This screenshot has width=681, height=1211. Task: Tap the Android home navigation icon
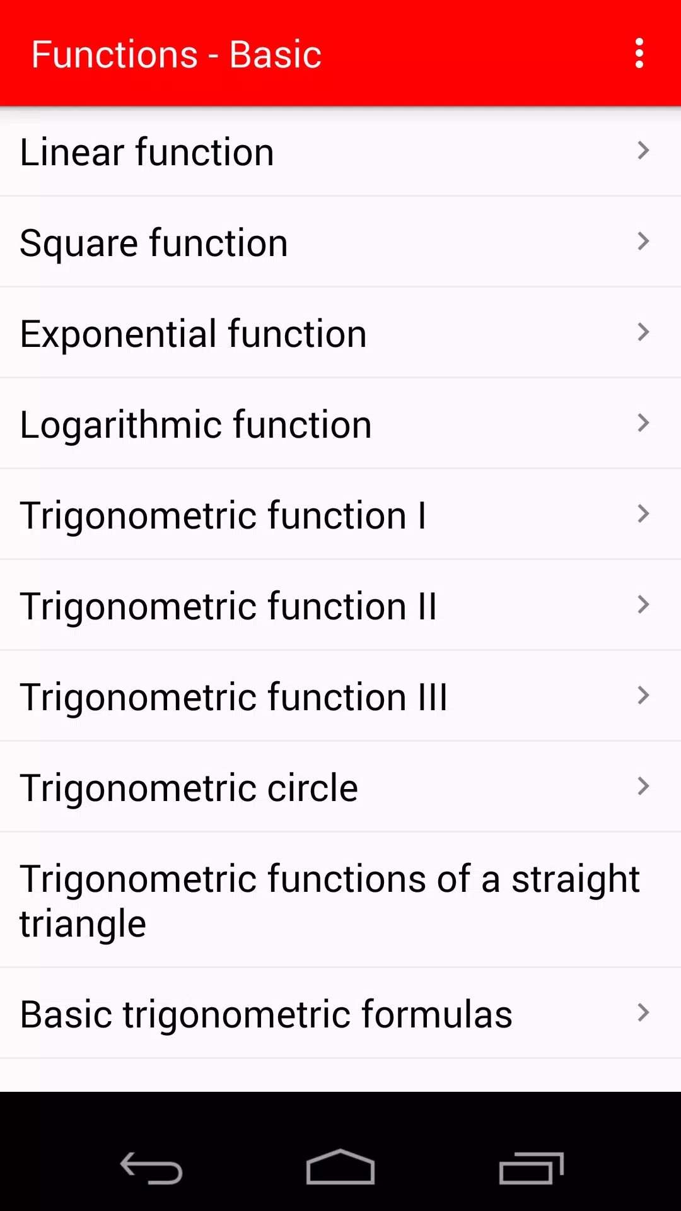click(340, 1167)
